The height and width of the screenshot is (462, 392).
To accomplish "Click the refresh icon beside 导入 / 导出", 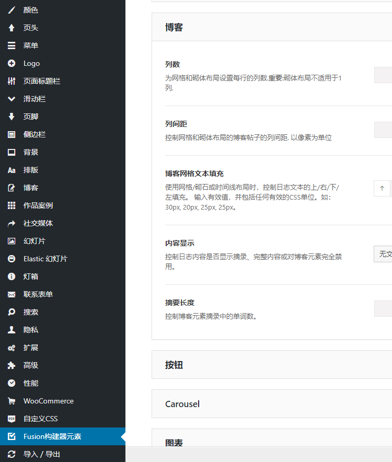I will [x=11, y=454].
